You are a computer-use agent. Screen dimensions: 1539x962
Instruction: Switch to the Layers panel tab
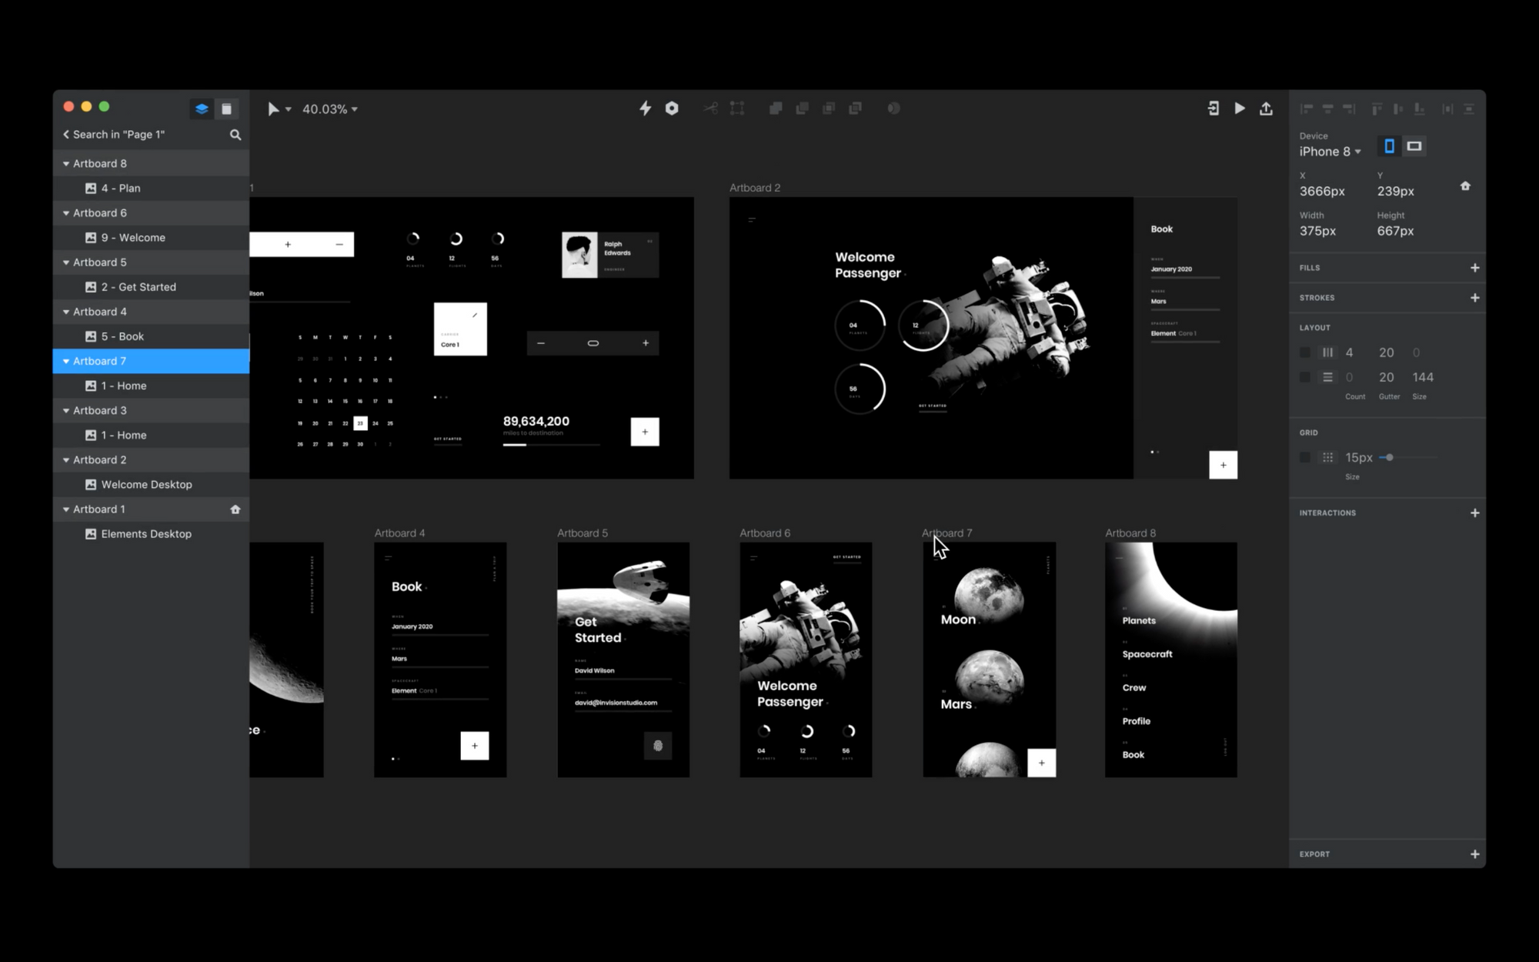[201, 109]
